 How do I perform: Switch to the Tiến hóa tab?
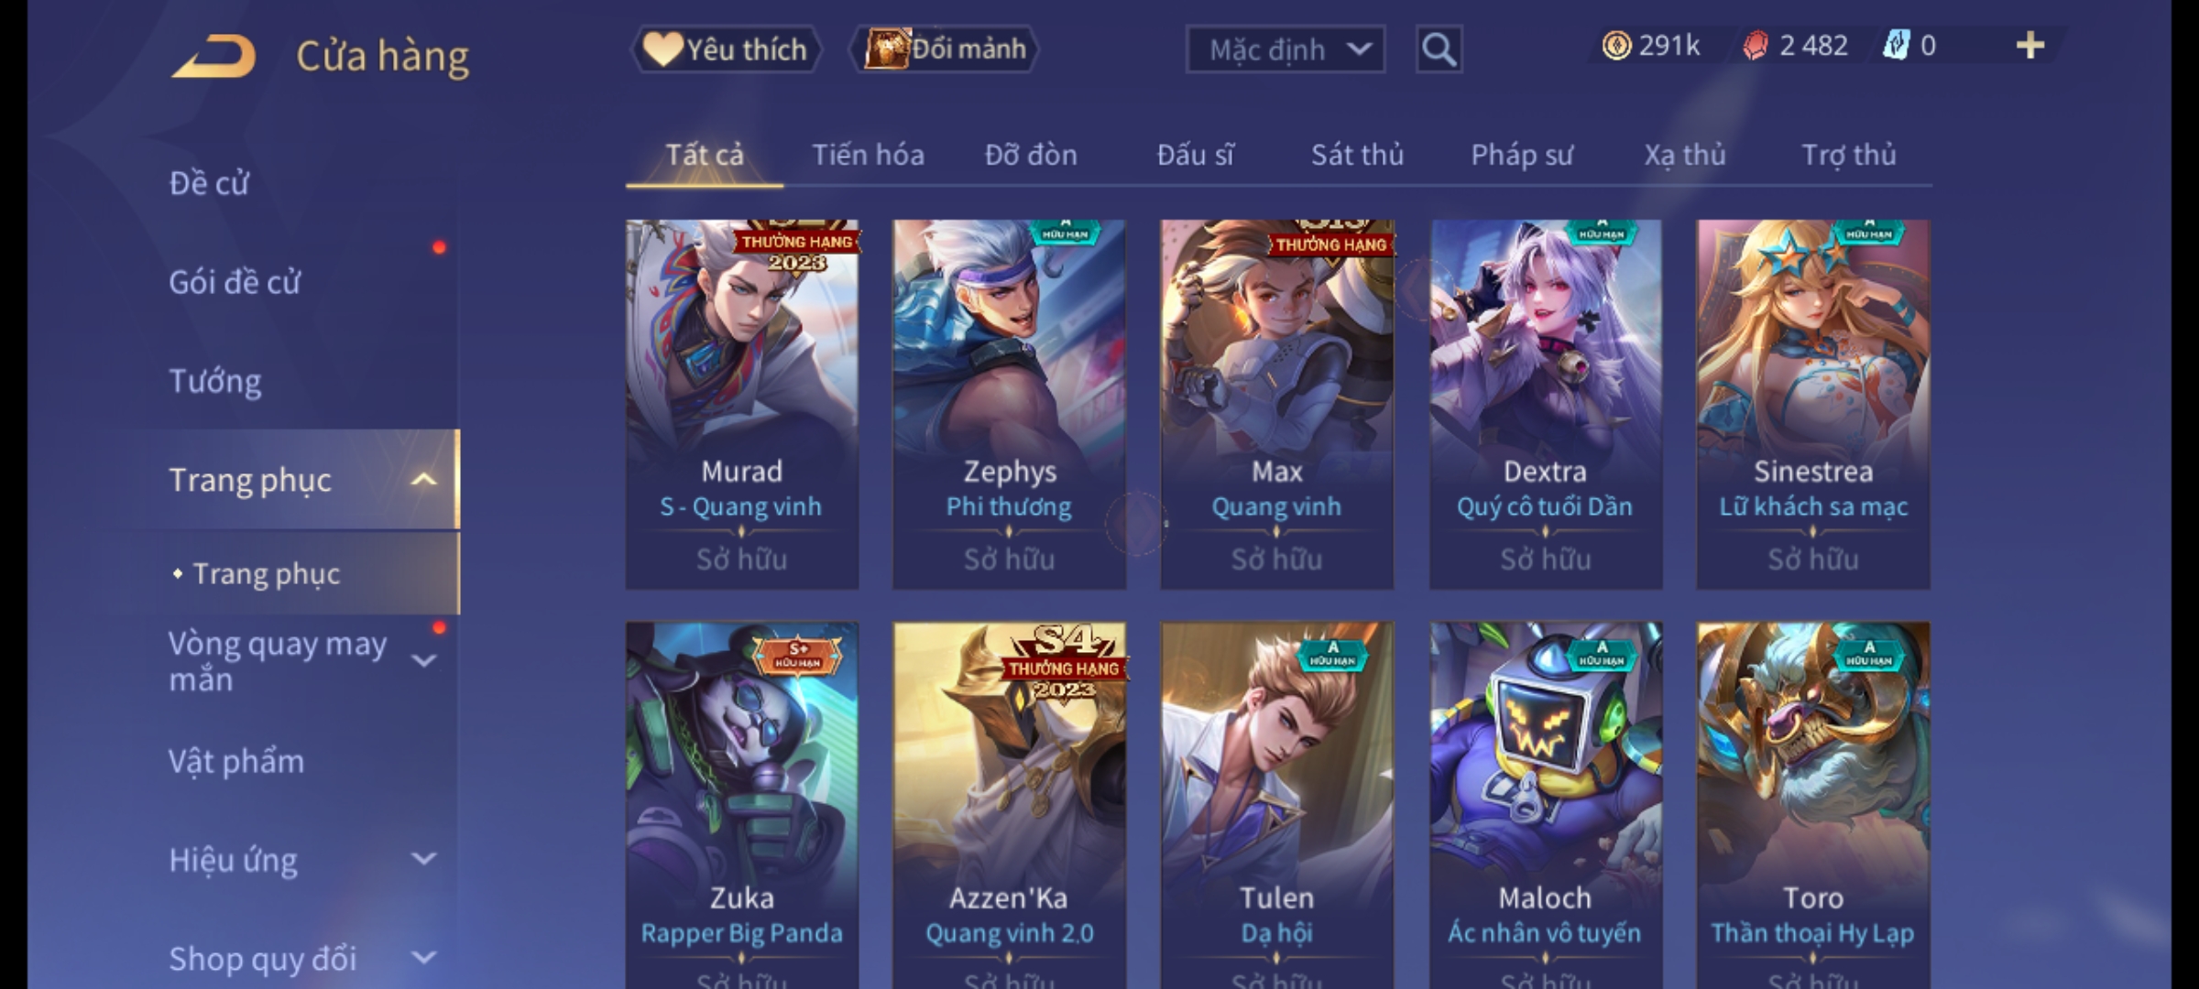point(868,155)
